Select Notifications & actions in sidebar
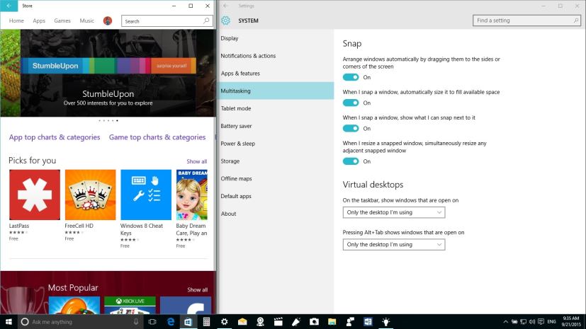 pyautogui.click(x=276, y=56)
